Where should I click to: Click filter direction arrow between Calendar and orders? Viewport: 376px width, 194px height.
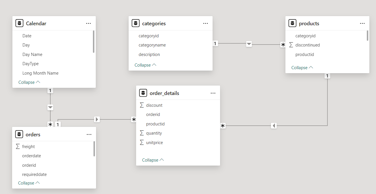click(50, 107)
